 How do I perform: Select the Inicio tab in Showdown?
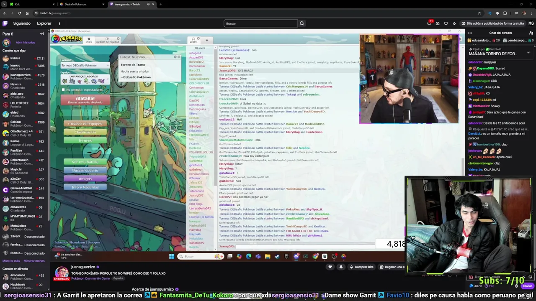[x=89, y=40]
